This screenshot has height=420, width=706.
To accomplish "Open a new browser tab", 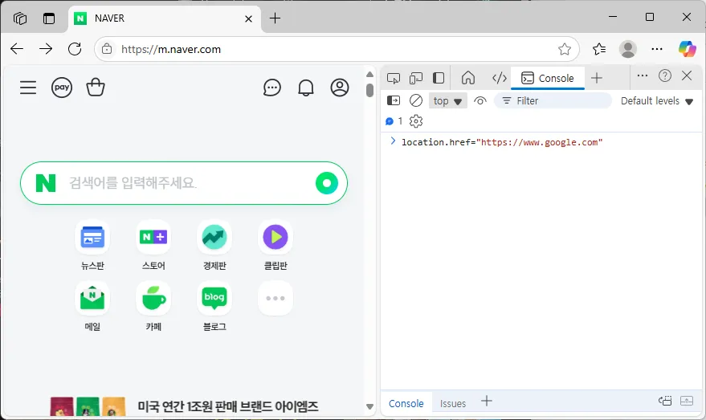I will (275, 18).
